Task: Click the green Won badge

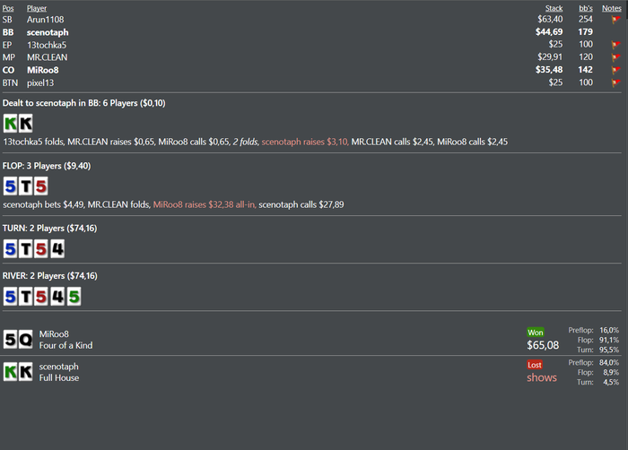Action: point(536,333)
